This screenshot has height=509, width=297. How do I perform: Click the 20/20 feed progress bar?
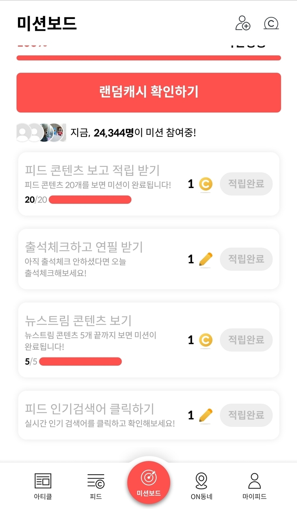point(90,200)
